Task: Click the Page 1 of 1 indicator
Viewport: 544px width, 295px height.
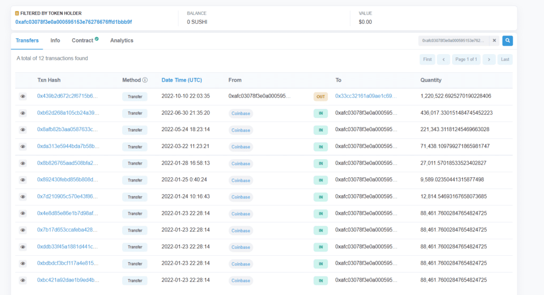Action: click(x=466, y=59)
